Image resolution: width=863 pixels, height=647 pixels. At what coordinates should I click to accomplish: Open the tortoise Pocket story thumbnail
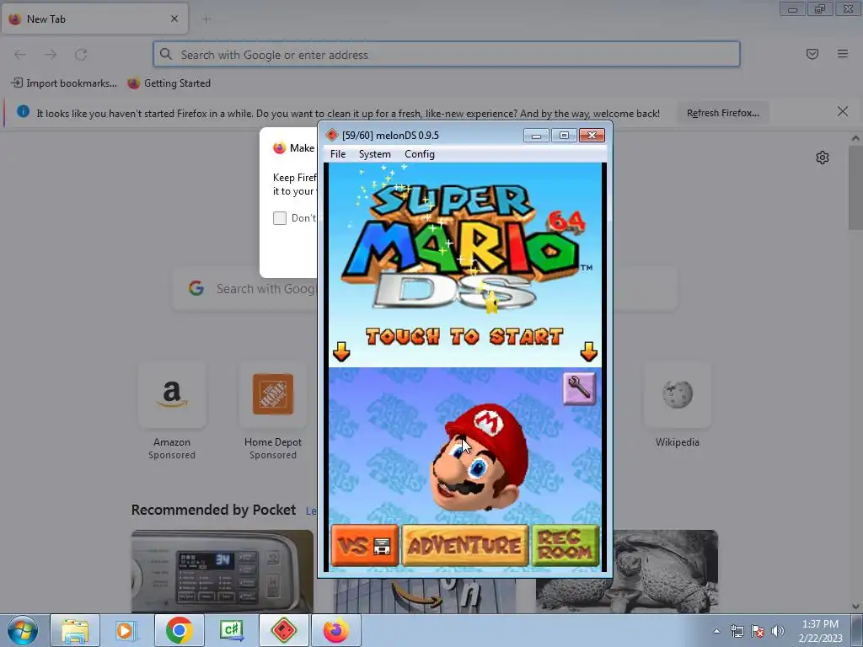click(x=627, y=571)
